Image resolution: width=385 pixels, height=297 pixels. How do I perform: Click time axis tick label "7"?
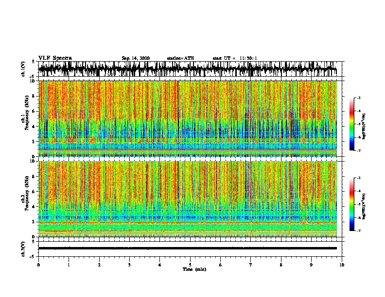tap(251, 265)
